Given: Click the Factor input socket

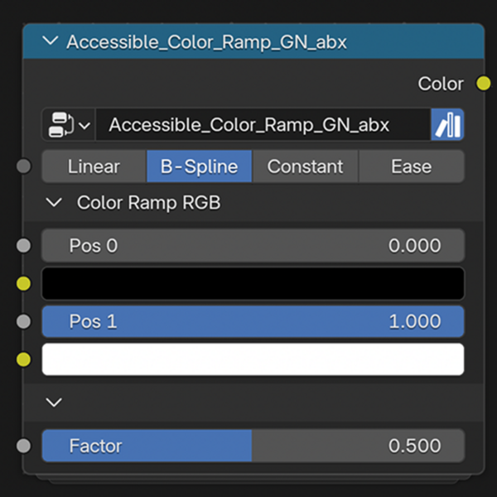Looking at the screenshot, I should (24, 446).
